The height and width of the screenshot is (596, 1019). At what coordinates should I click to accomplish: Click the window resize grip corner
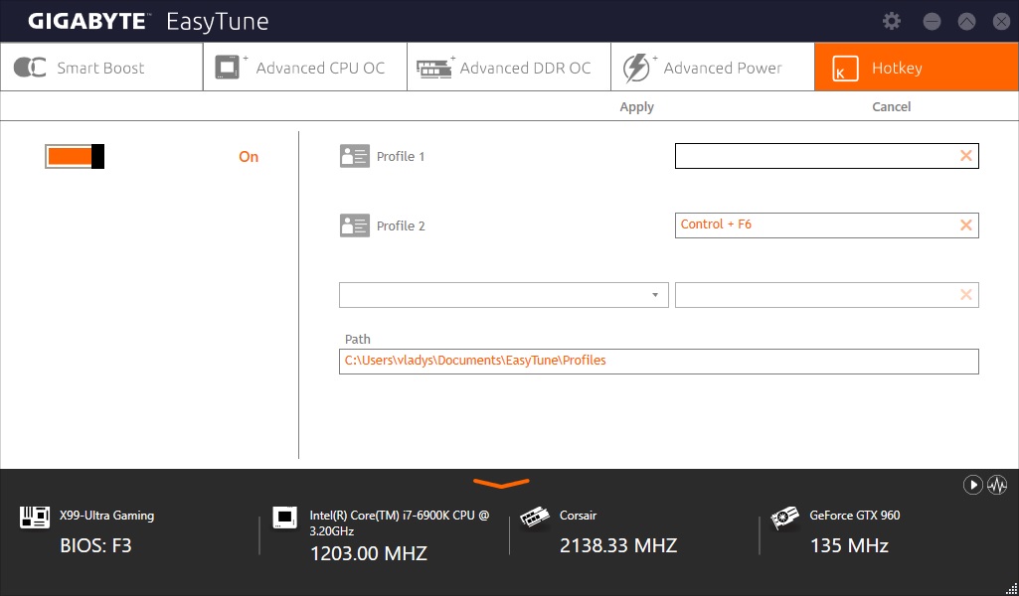click(1011, 588)
